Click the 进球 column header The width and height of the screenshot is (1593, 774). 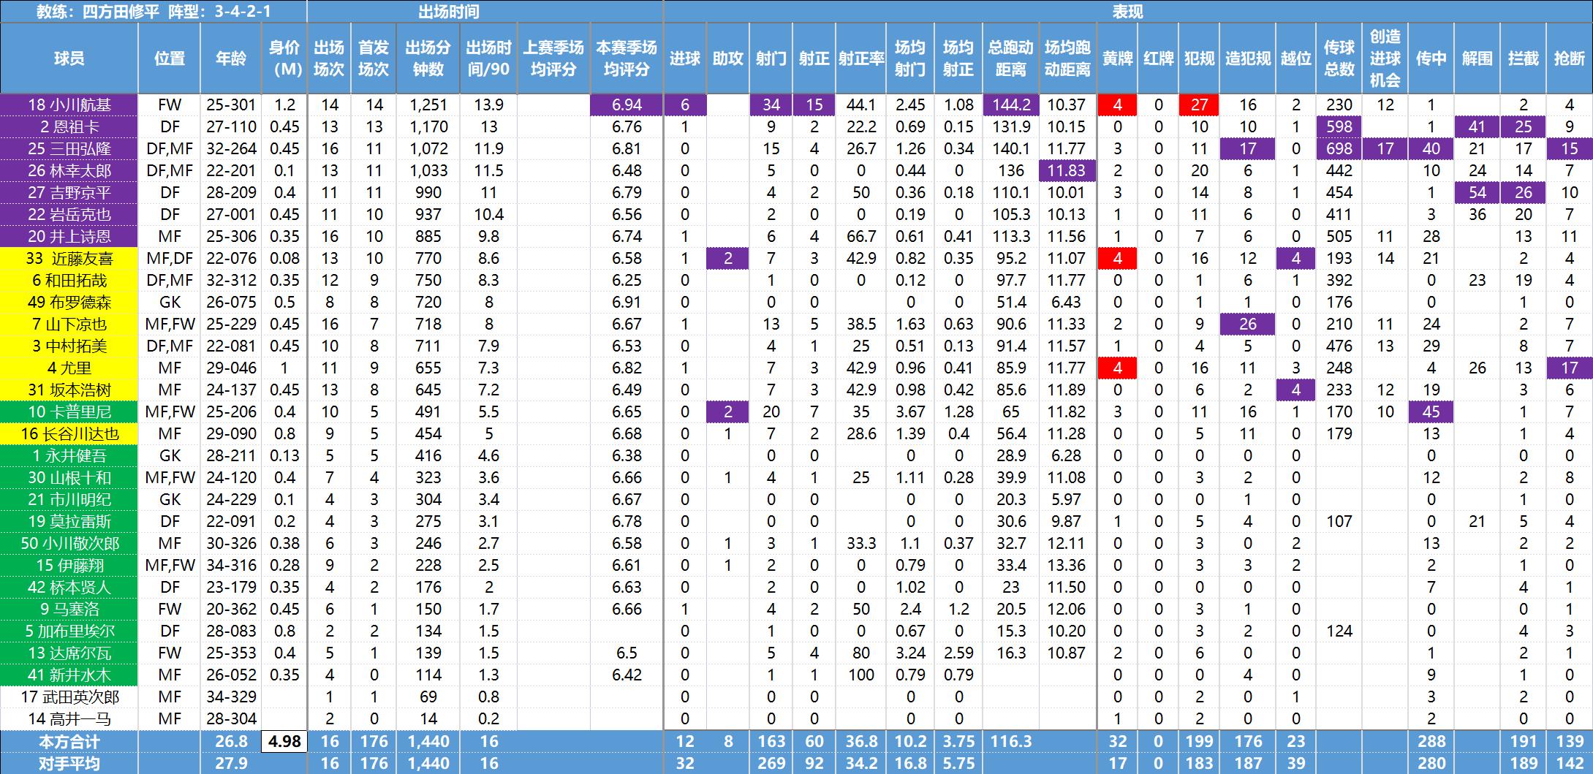[685, 58]
